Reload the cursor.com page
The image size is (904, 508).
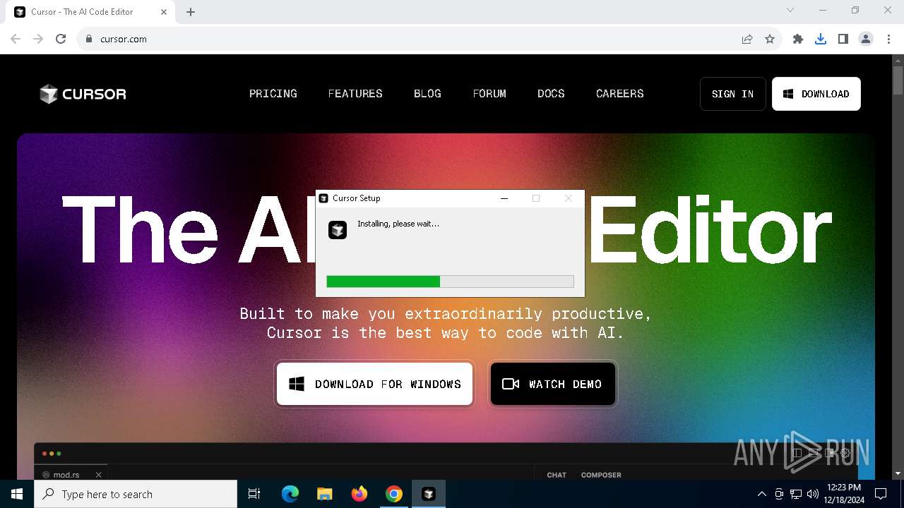(x=61, y=39)
